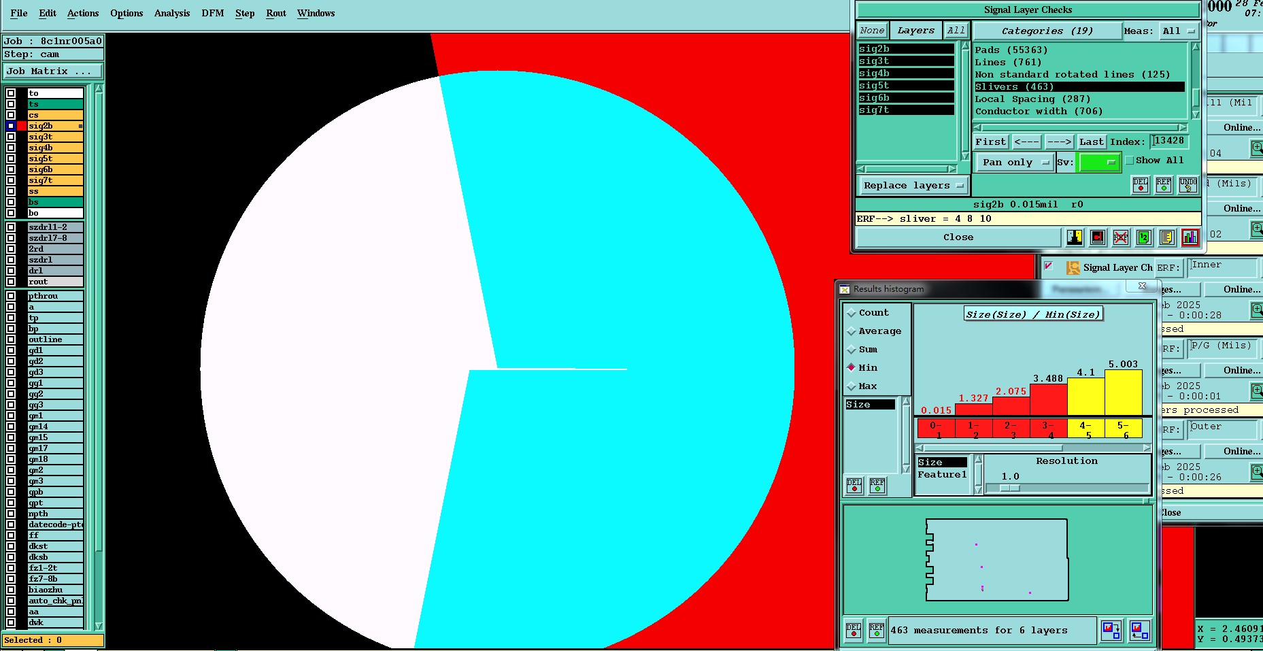
Task: Click REF icon below the Size list in histogram
Action: click(x=877, y=485)
